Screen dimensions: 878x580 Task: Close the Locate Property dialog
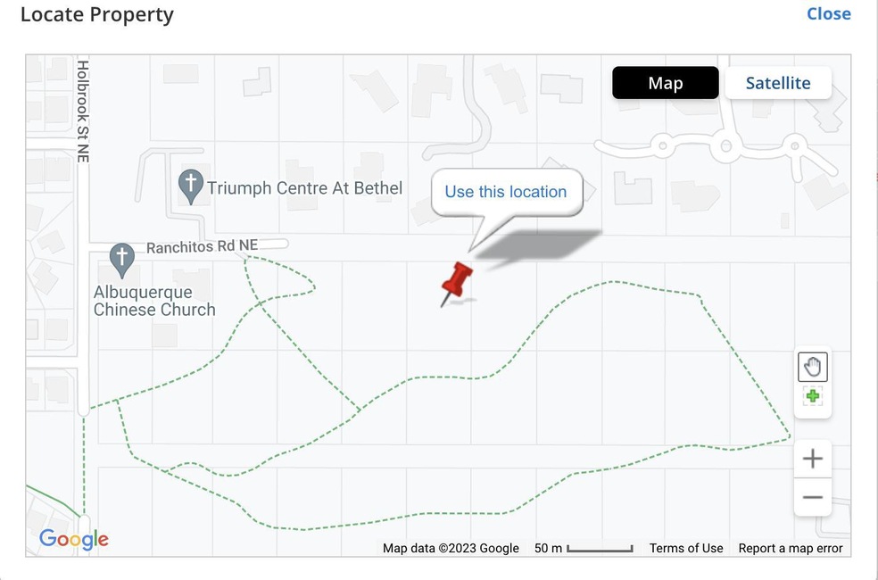coord(829,13)
